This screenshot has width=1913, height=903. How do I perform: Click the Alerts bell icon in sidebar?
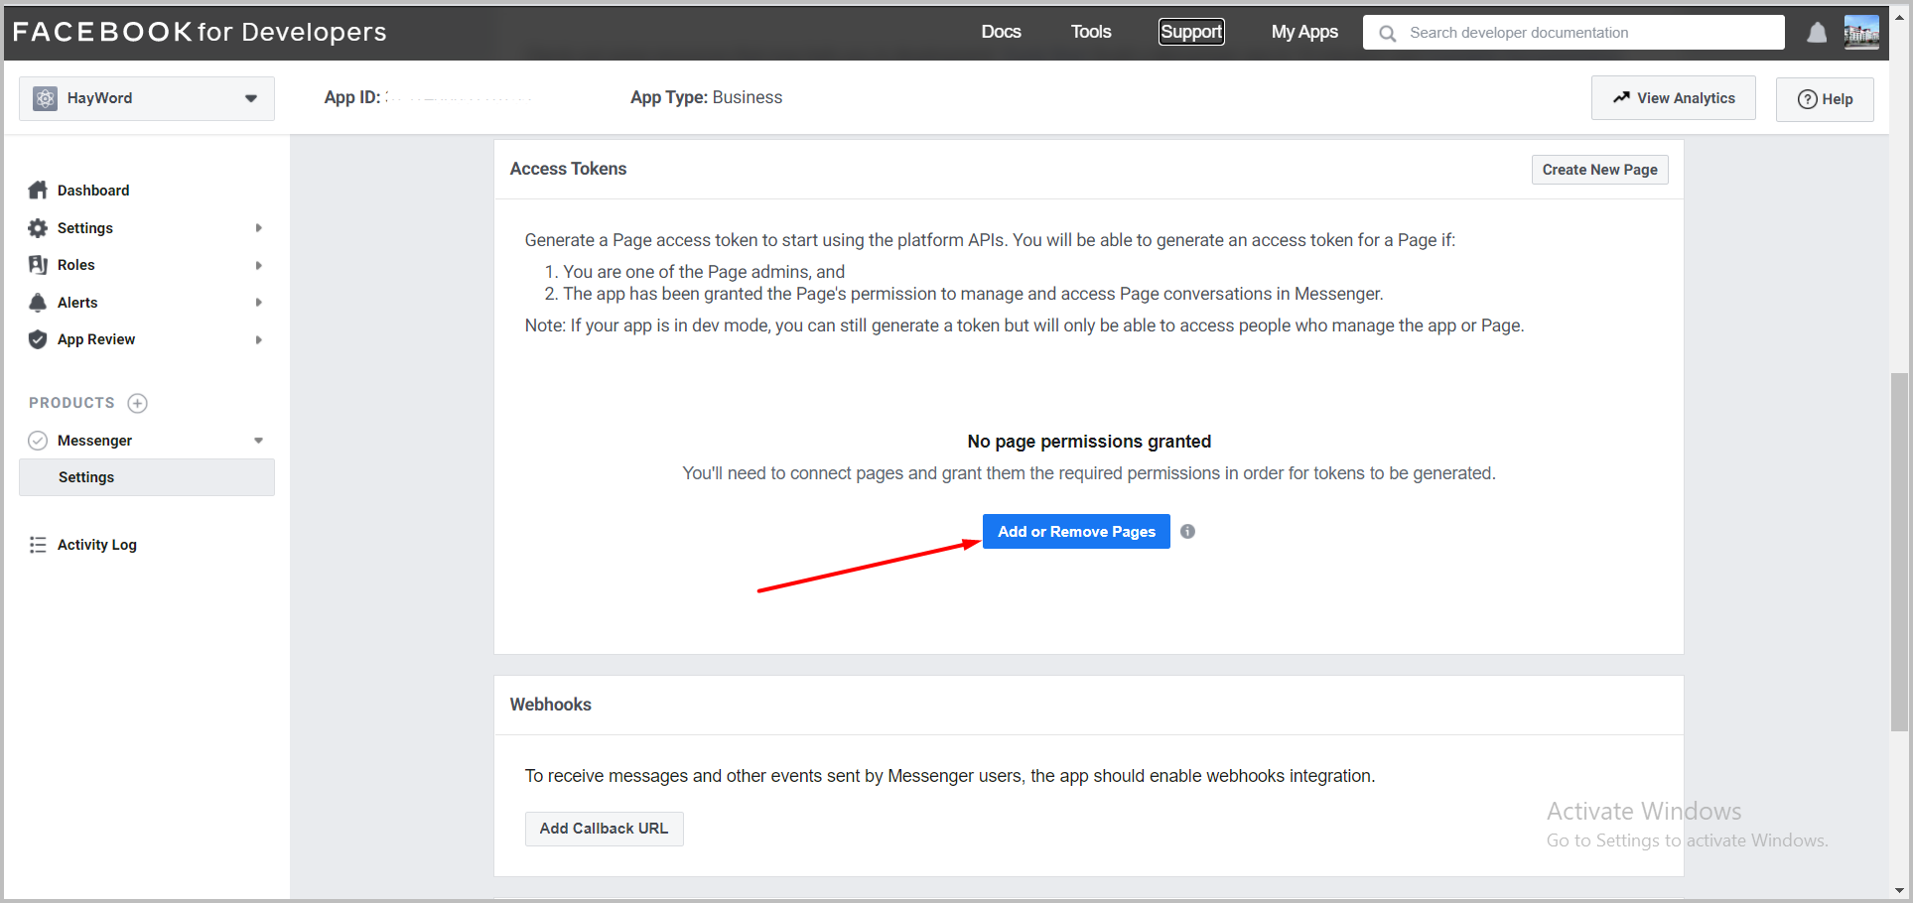pyautogui.click(x=38, y=303)
